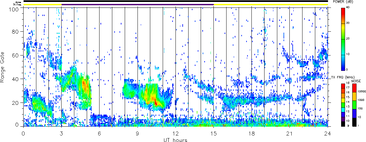Click the '18' tick on the UT hours axis
This screenshot has height=142, width=366.
252,134
